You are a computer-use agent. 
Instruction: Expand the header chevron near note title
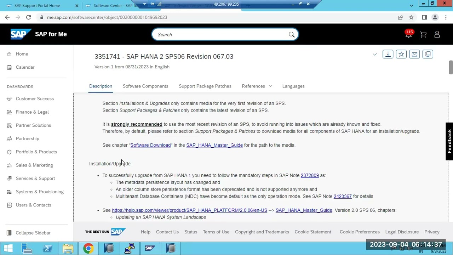(x=374, y=55)
